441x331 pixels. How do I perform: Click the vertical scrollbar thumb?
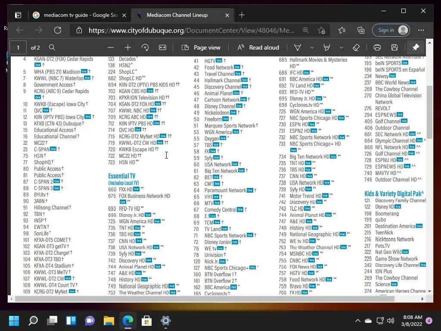[x=429, y=112]
